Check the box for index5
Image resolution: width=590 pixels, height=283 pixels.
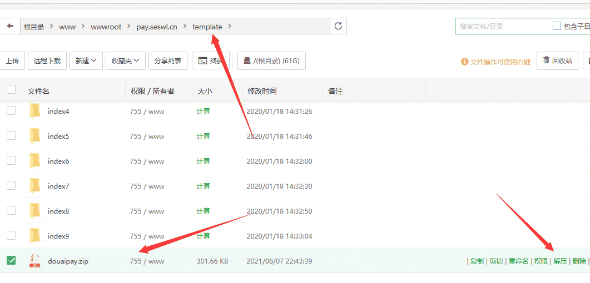click(x=11, y=135)
